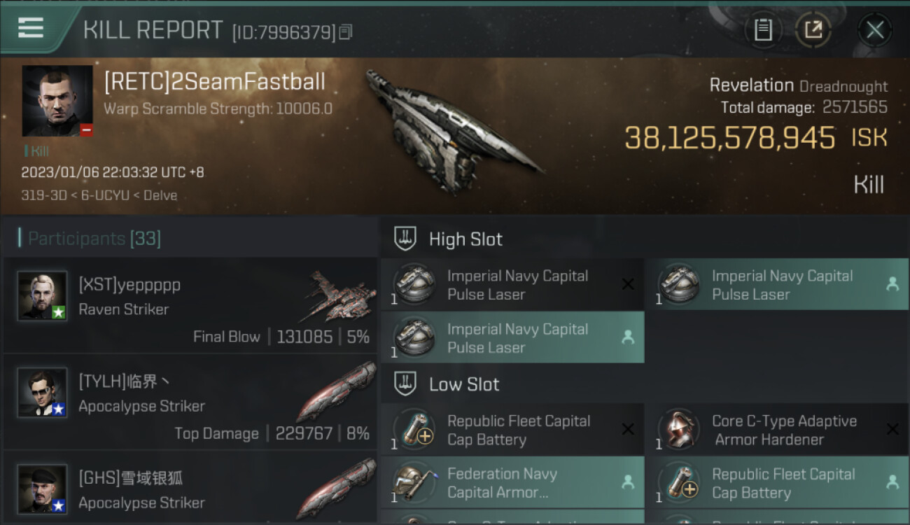Click the clipboard report icon
This screenshot has width=910, height=525.
pos(763,29)
